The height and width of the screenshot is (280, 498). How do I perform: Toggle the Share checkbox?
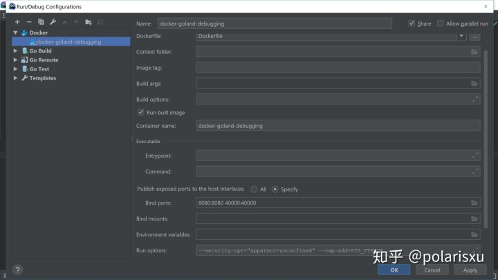point(412,24)
